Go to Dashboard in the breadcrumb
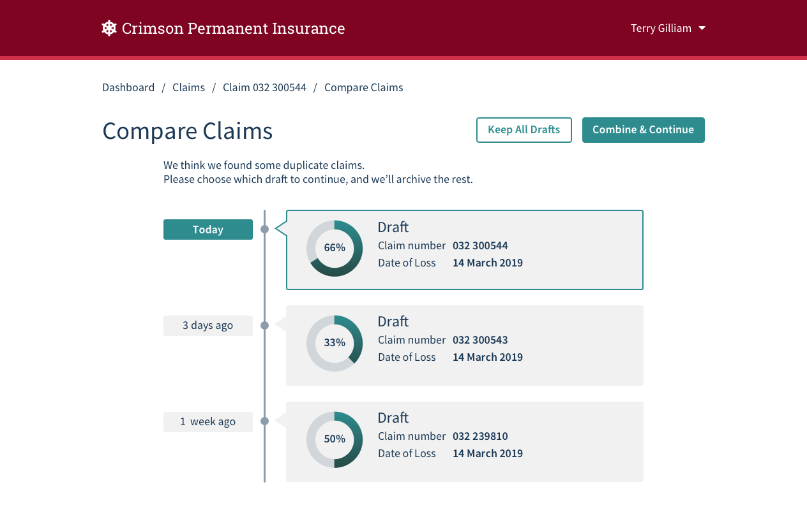The width and height of the screenshot is (807, 510). [x=128, y=87]
